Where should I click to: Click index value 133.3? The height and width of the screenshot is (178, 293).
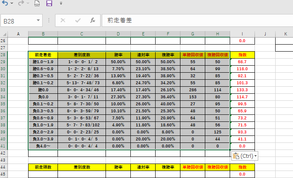click(242, 90)
